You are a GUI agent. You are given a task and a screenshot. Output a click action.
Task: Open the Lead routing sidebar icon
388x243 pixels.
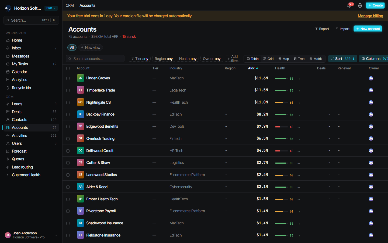(8, 167)
